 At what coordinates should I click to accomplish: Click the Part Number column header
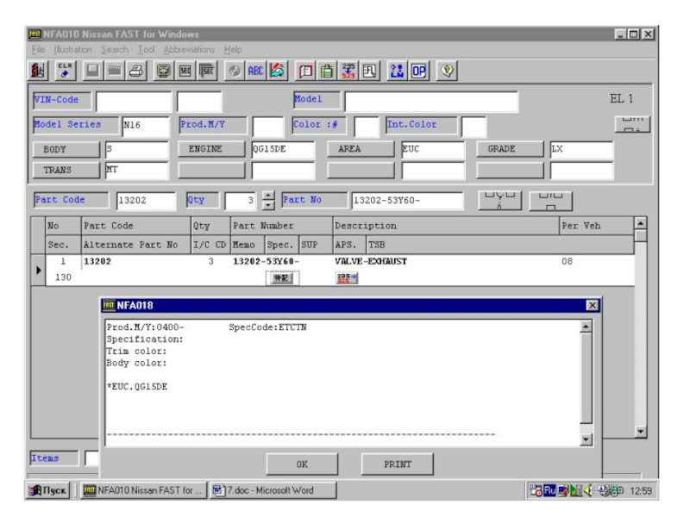coord(281,226)
